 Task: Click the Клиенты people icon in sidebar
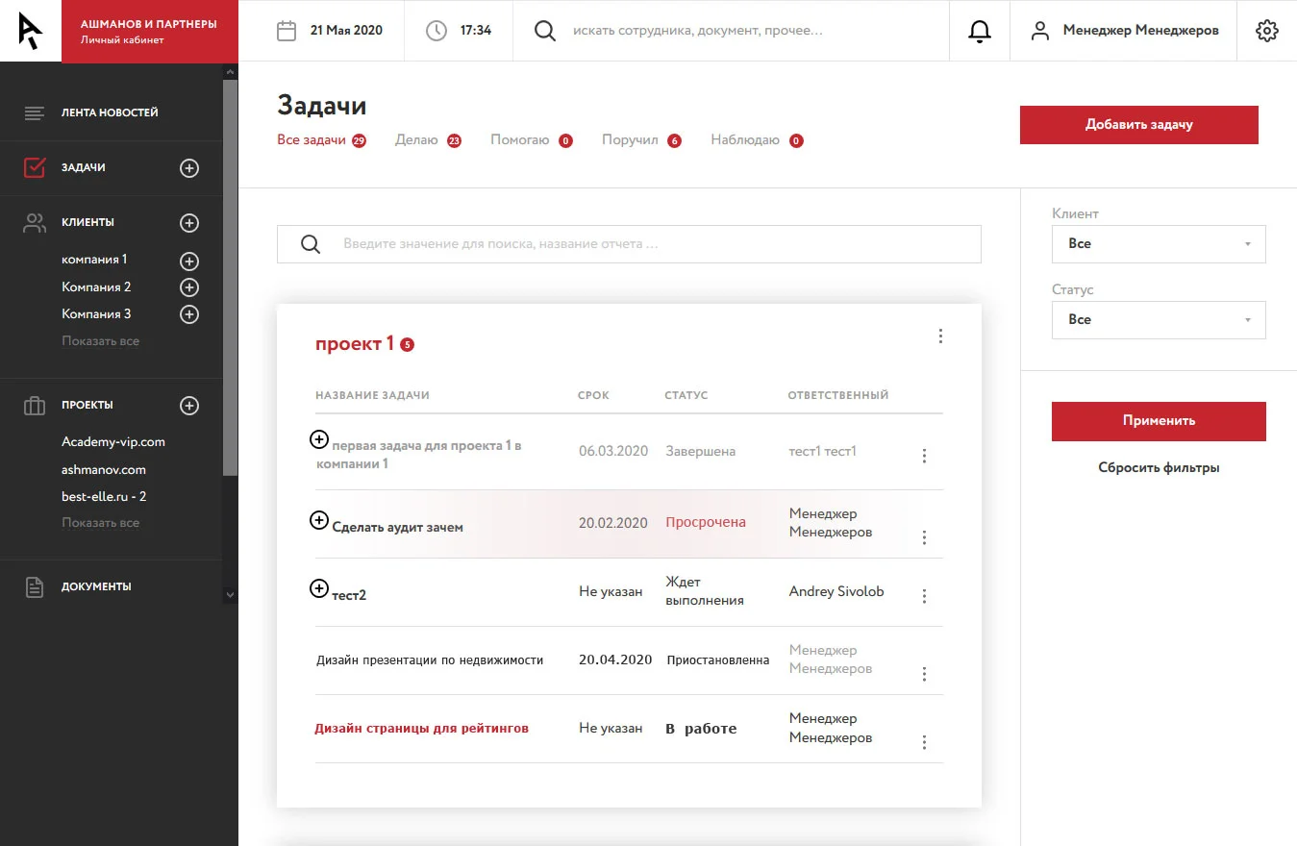34,221
